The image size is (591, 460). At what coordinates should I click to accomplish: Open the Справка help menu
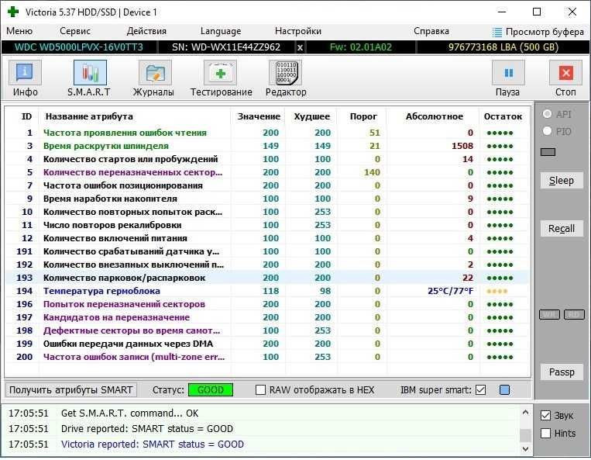[x=431, y=31]
